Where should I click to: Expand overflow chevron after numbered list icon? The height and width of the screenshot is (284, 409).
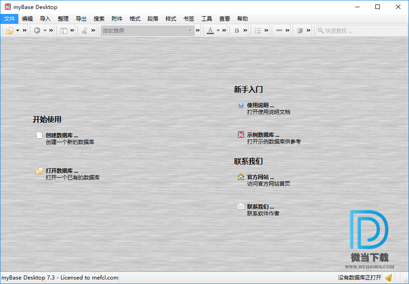[266, 30]
